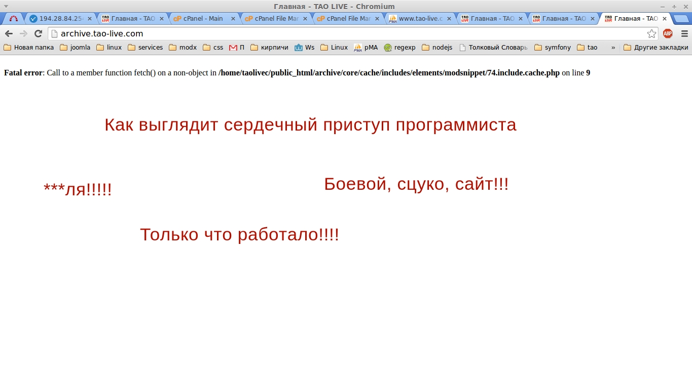The width and height of the screenshot is (692, 374).
Task: Open the services bookmark folder
Action: 145,48
